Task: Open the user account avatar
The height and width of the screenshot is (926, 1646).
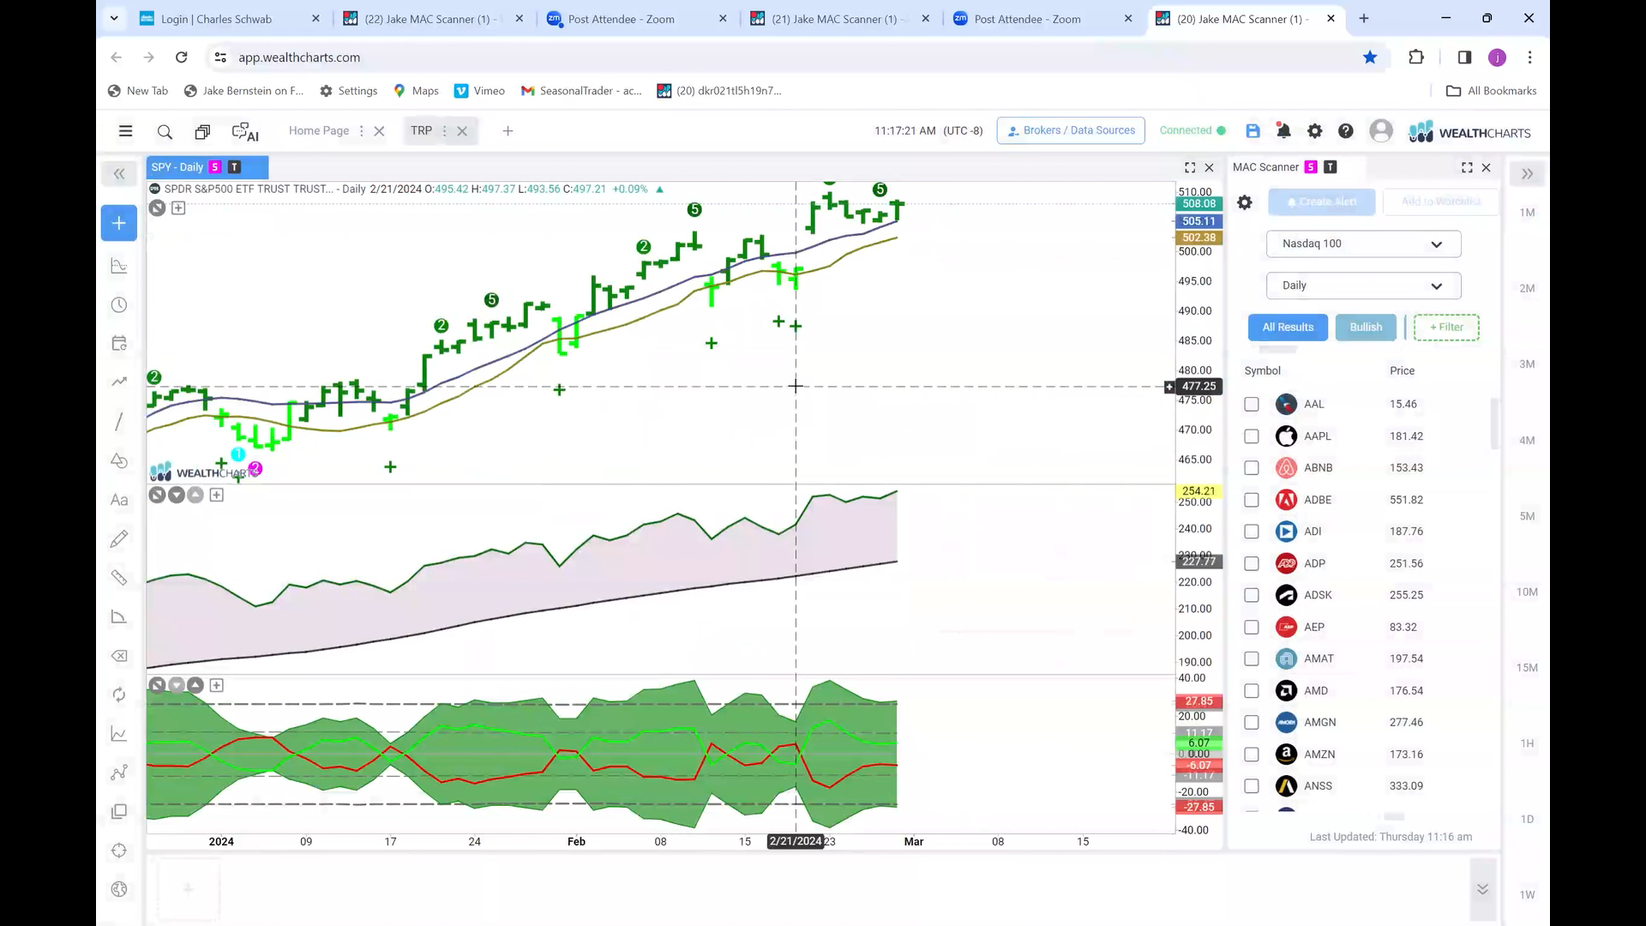Action: [x=1381, y=130]
